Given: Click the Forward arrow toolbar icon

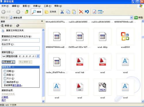Looking at the screenshot, I should pyautogui.click(x=18, y=12).
